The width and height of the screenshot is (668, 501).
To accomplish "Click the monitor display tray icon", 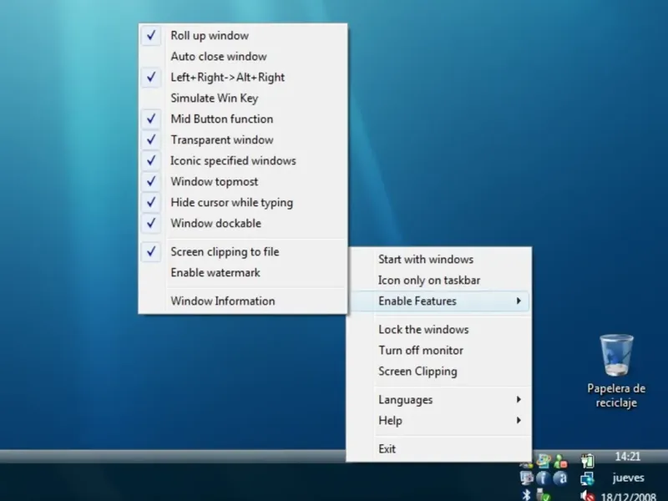I will tap(527, 478).
